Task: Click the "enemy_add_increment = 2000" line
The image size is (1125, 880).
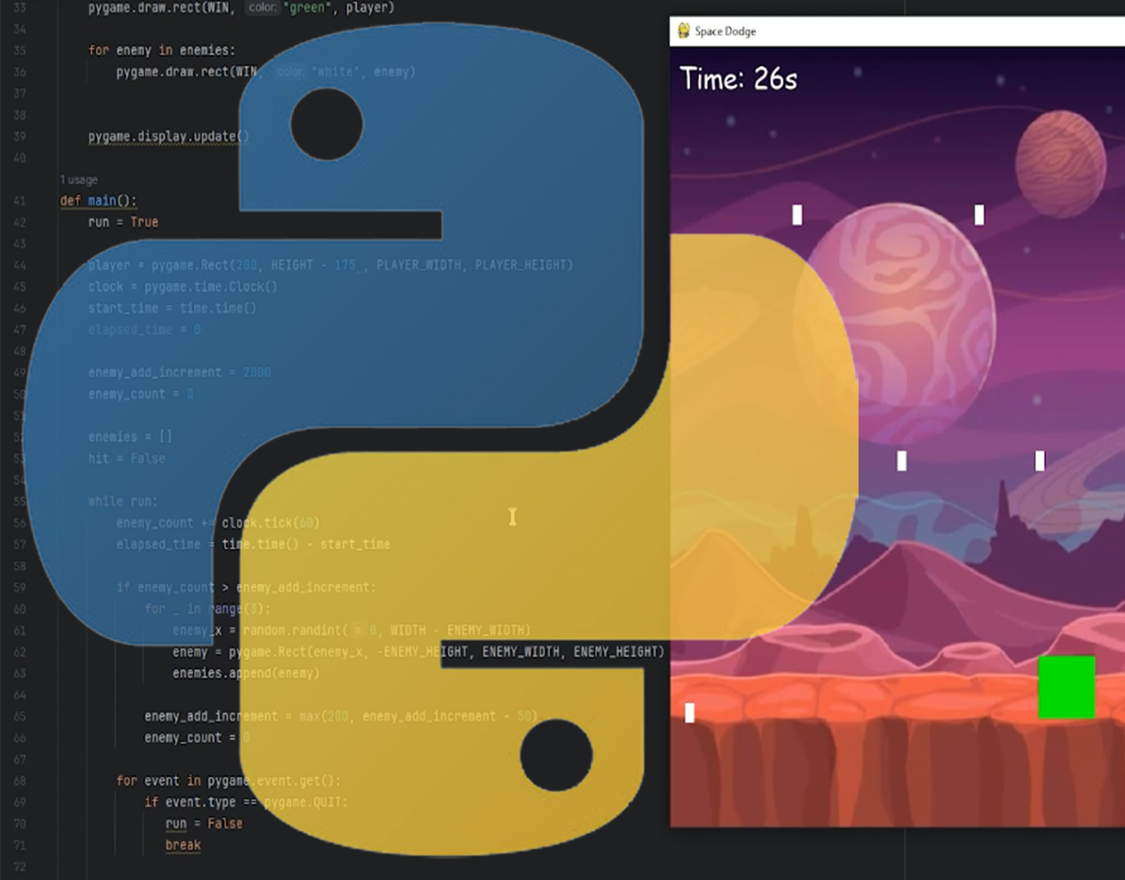Action: point(179,372)
